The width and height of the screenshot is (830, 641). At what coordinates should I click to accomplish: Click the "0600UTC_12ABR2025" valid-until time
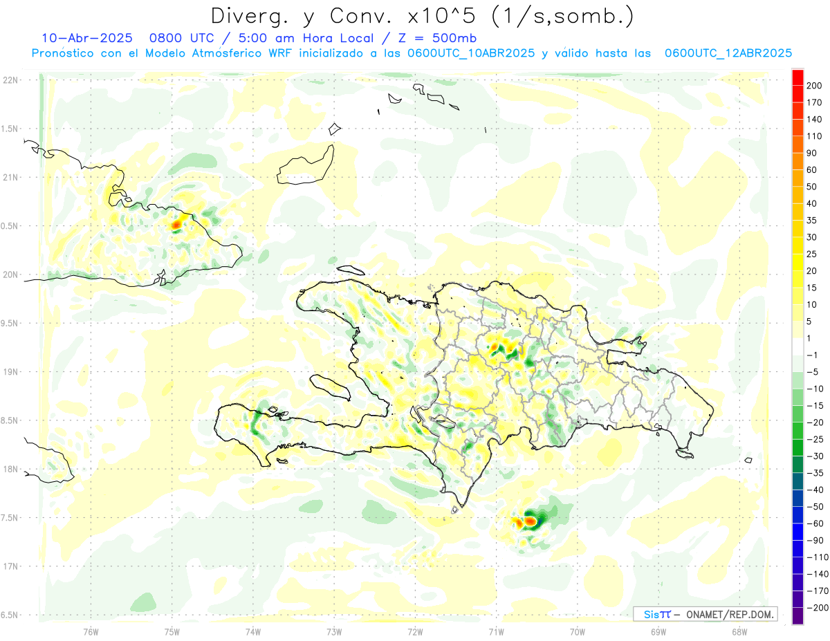[728, 53]
